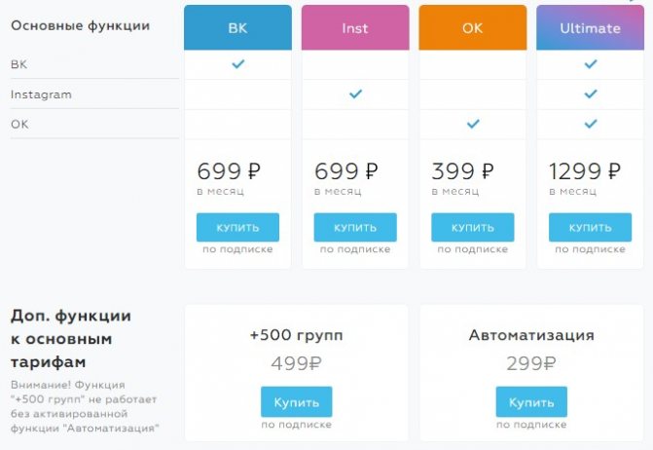Click the BK row checkmark in the BK plan
This screenshot has width=653, height=450.
point(238,64)
